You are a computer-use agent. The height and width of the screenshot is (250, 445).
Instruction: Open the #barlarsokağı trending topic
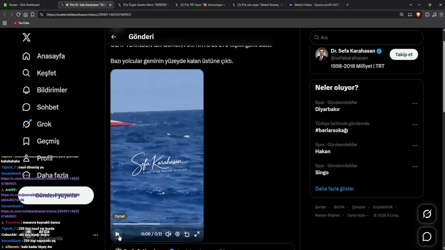pos(332,130)
